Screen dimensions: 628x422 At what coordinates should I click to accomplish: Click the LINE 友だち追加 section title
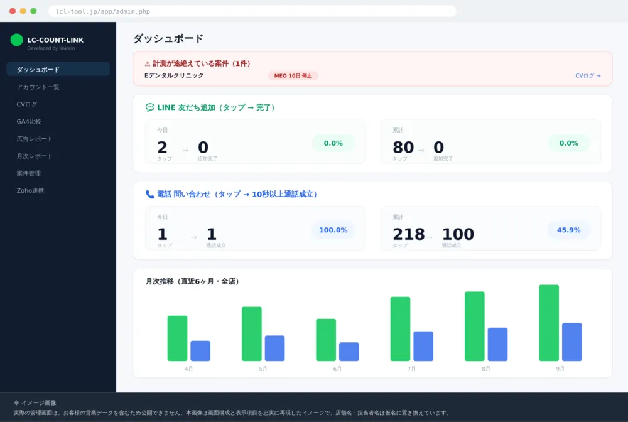coord(215,107)
